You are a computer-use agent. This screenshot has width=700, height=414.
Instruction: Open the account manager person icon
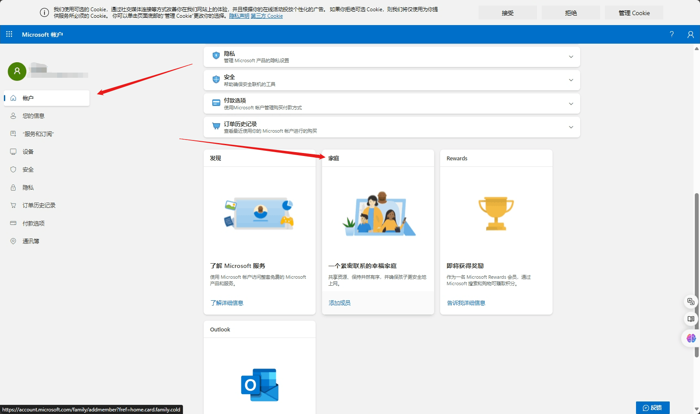click(x=690, y=34)
